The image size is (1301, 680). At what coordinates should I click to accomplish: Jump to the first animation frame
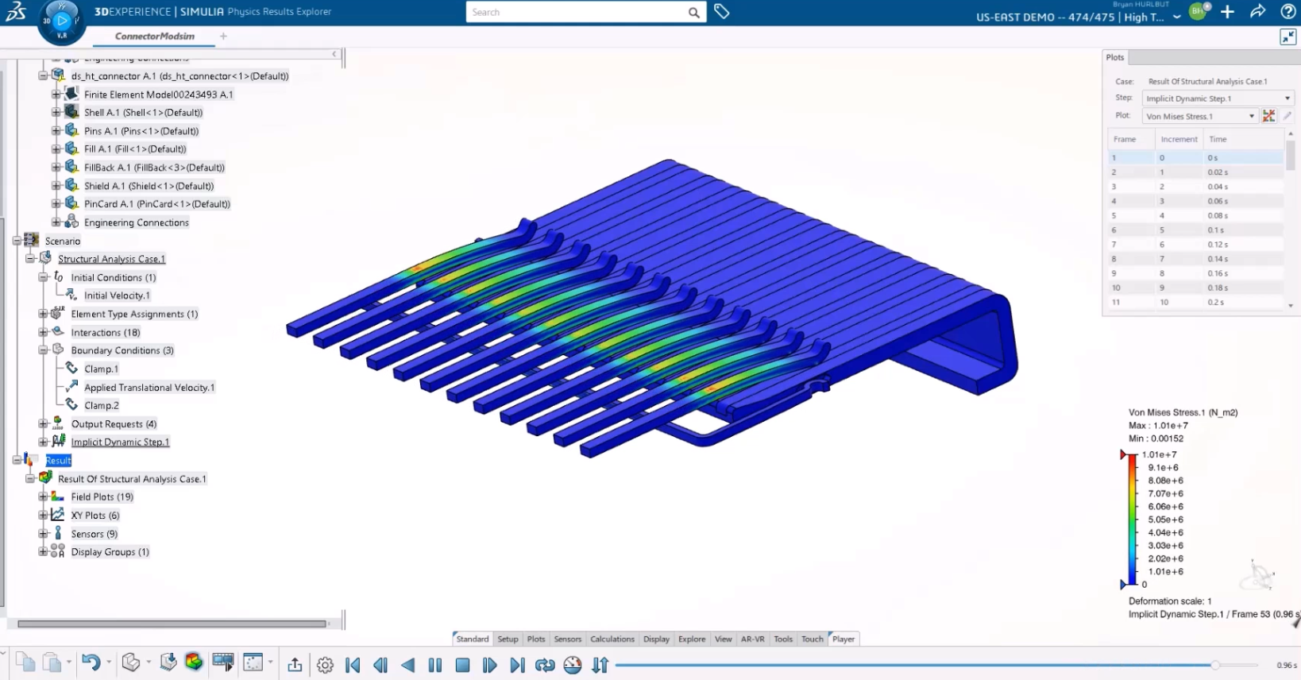(353, 666)
